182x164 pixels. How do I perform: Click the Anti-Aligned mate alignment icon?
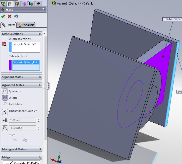coord(25,140)
